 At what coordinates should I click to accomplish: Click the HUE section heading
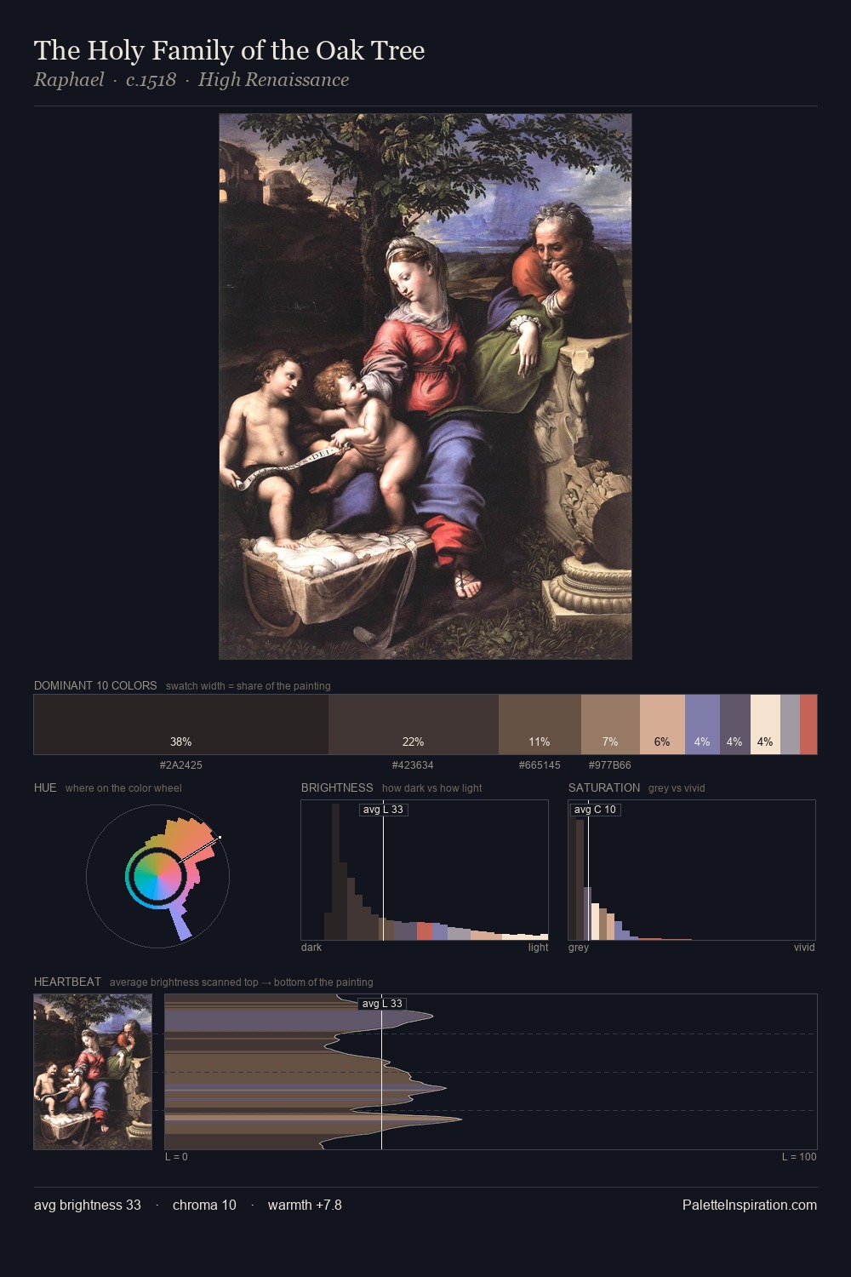pyautogui.click(x=45, y=787)
